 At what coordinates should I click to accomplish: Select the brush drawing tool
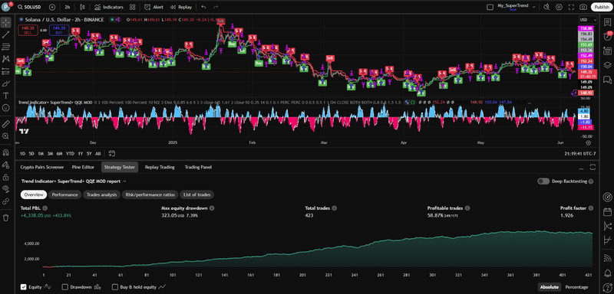pos(6,83)
